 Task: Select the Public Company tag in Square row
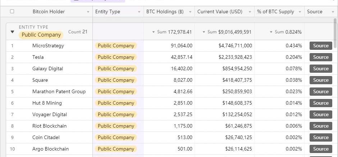coord(116,80)
